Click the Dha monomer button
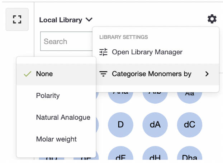Screen dimensions: 223x163 [189, 157]
